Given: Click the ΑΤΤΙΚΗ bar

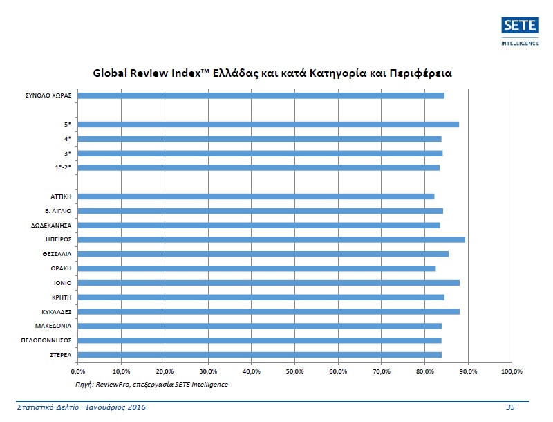Looking at the screenshot, I should point(256,196).
